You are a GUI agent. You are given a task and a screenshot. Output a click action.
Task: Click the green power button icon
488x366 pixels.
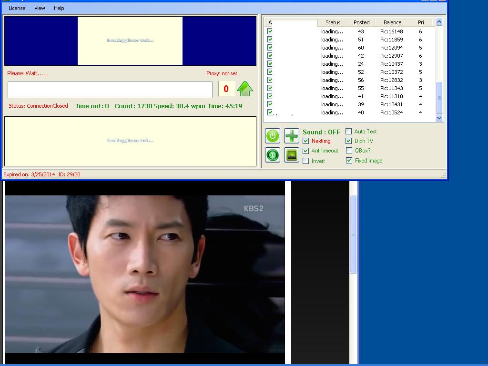click(x=273, y=136)
